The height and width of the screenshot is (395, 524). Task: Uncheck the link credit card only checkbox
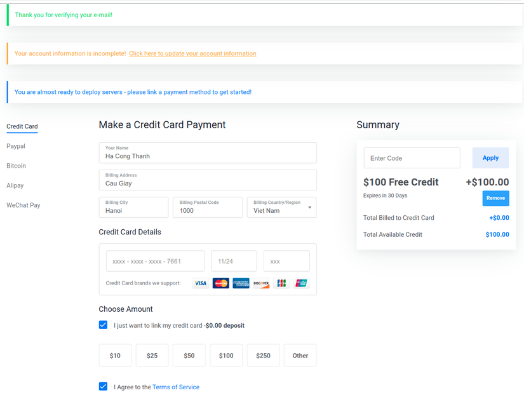104,325
